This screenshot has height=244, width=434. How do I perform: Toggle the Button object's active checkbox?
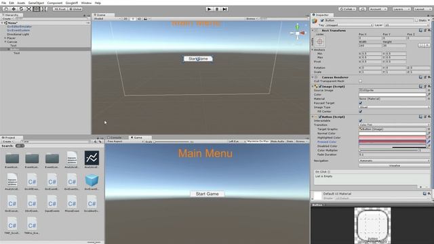click(x=322, y=20)
